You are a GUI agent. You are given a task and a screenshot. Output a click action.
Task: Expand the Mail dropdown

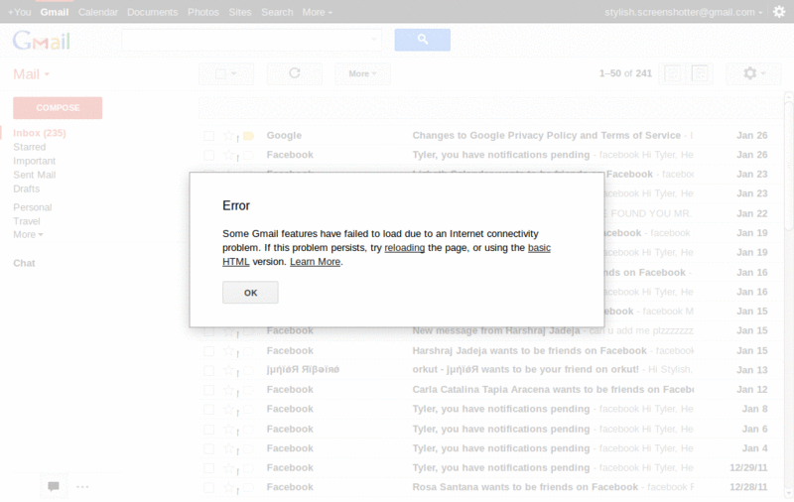(x=32, y=74)
